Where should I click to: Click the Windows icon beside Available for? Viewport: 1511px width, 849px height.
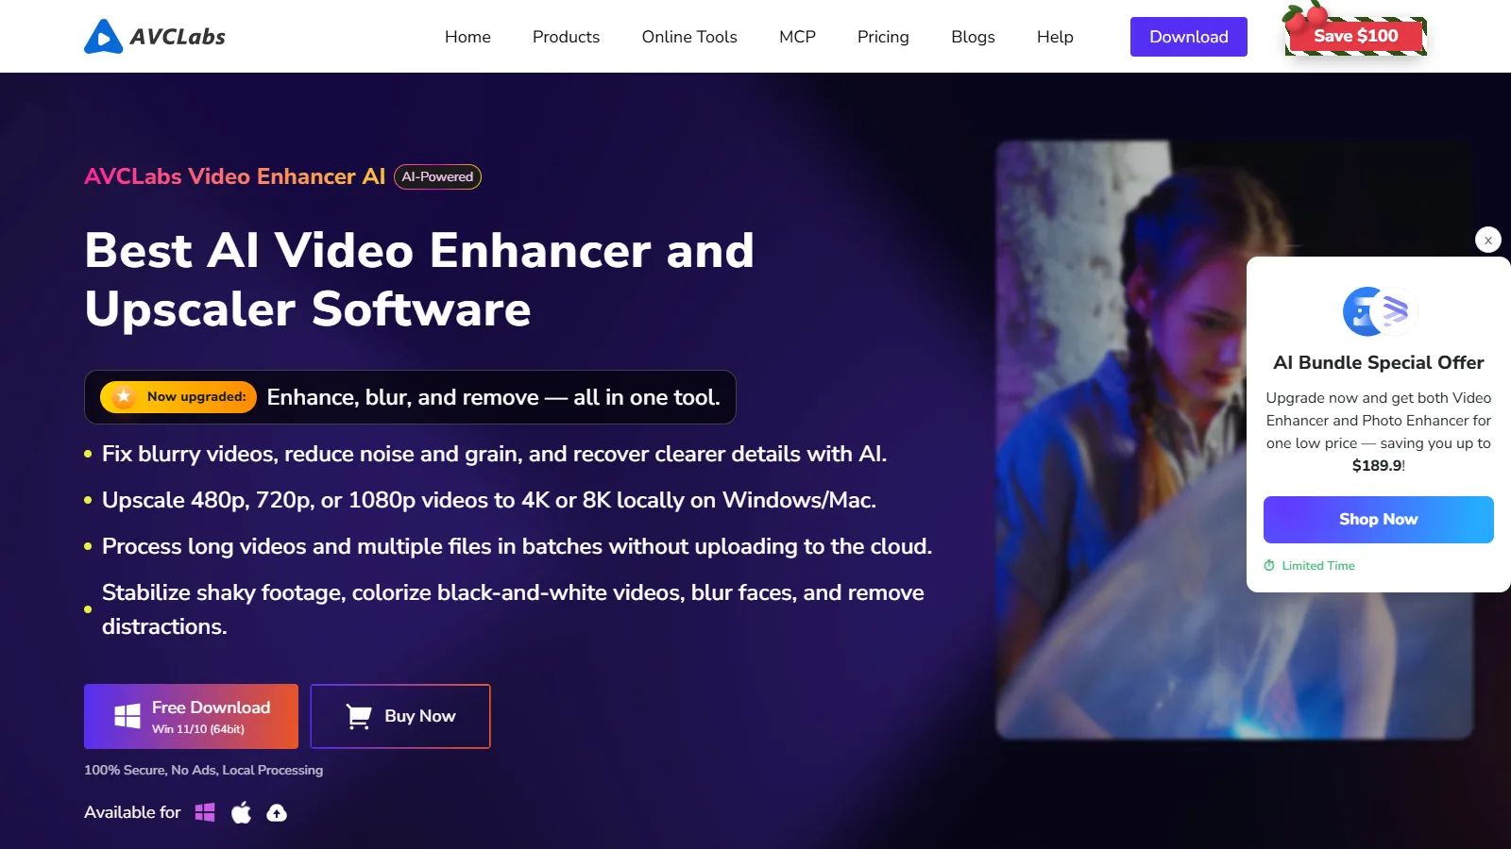coord(205,812)
